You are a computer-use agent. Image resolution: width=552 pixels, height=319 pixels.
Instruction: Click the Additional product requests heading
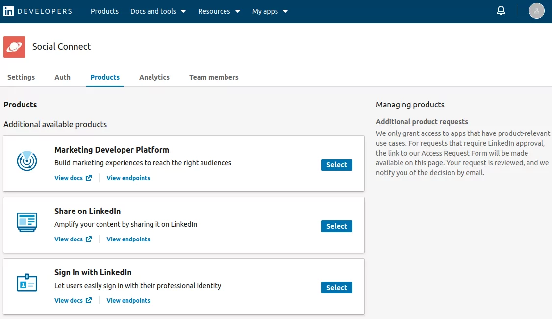422,122
